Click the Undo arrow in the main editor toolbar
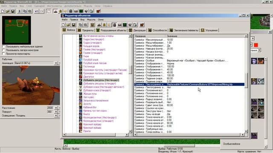The image size is (273, 153). click(37, 11)
